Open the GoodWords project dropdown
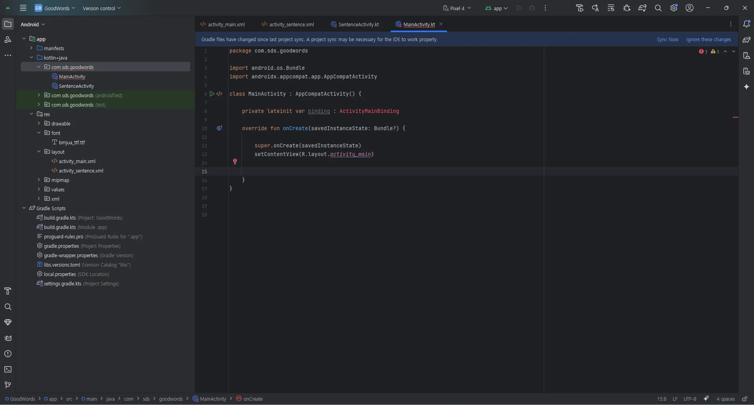Viewport: 754px width, 405px height. click(x=55, y=8)
